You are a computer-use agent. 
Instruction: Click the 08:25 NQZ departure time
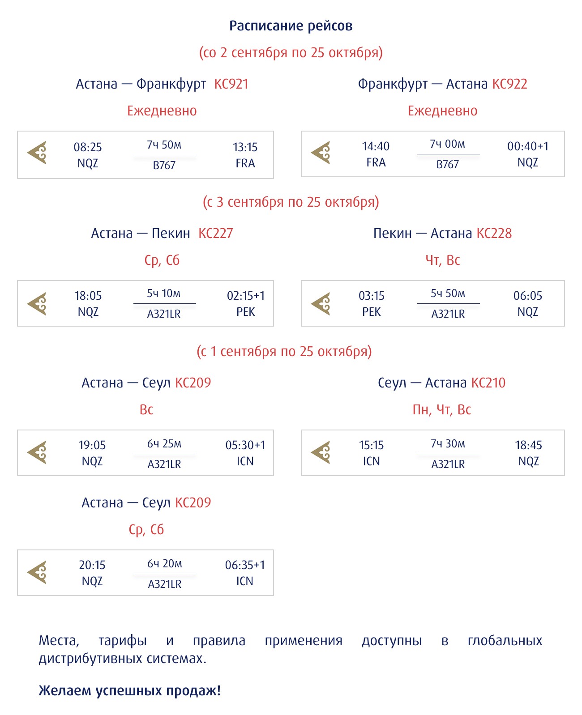click(88, 155)
